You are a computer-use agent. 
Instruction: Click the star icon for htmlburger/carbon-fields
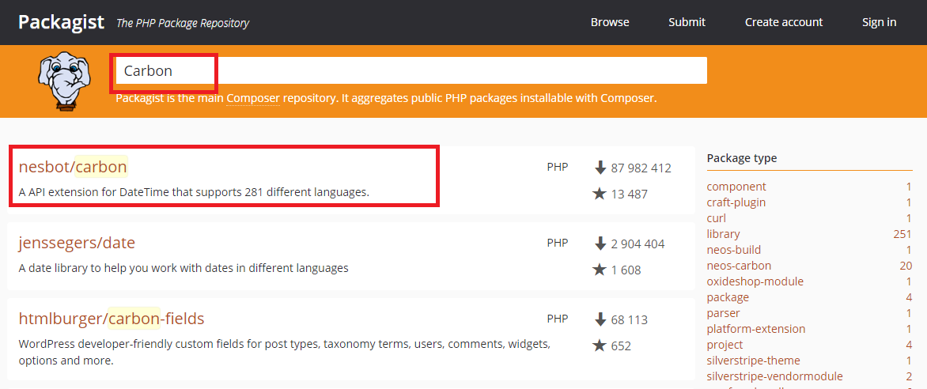pyautogui.click(x=599, y=346)
